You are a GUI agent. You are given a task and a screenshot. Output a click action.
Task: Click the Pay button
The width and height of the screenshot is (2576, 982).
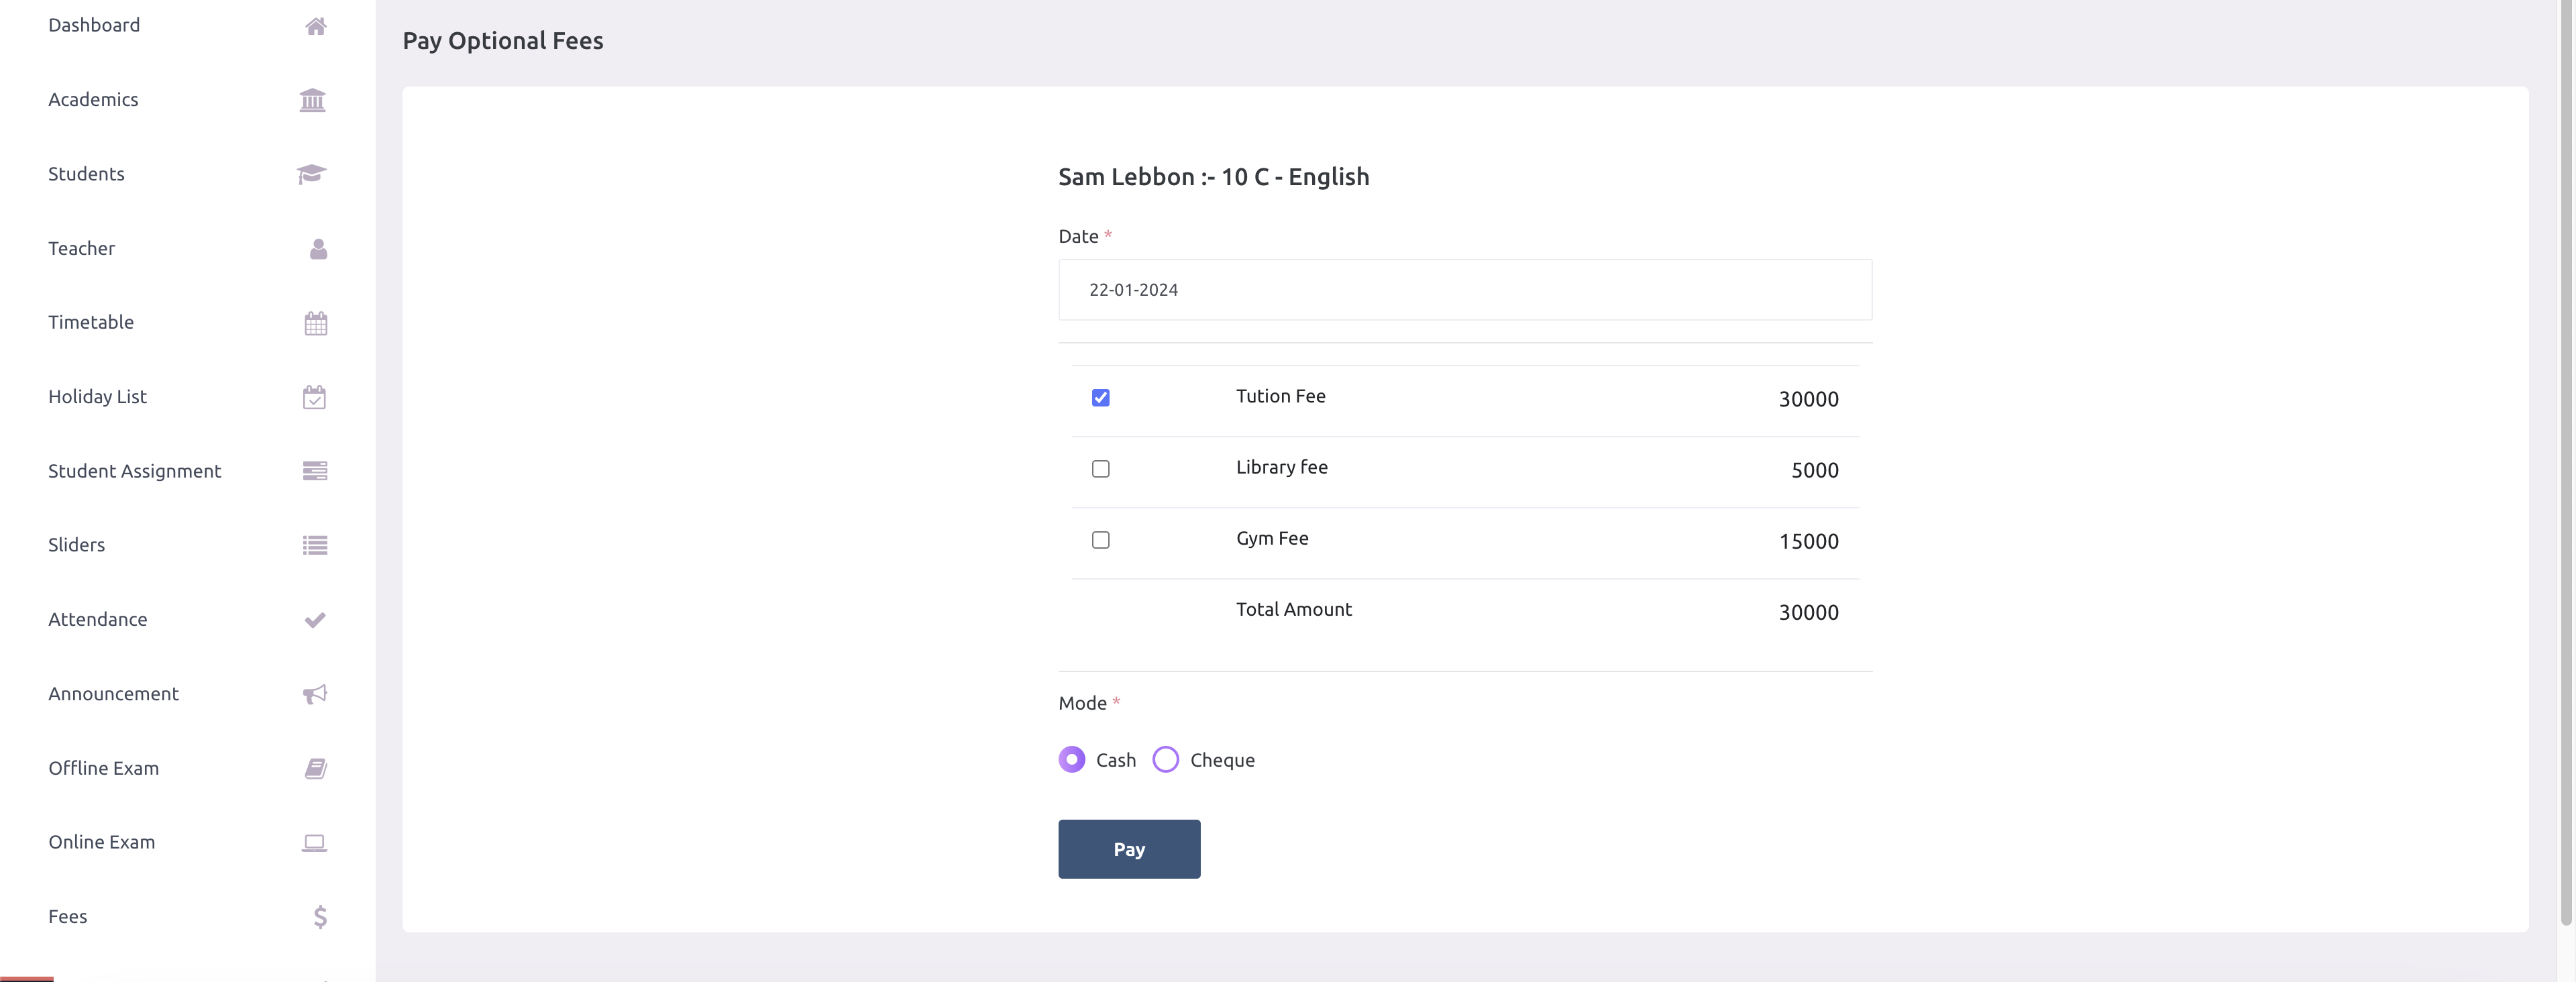(x=1128, y=849)
